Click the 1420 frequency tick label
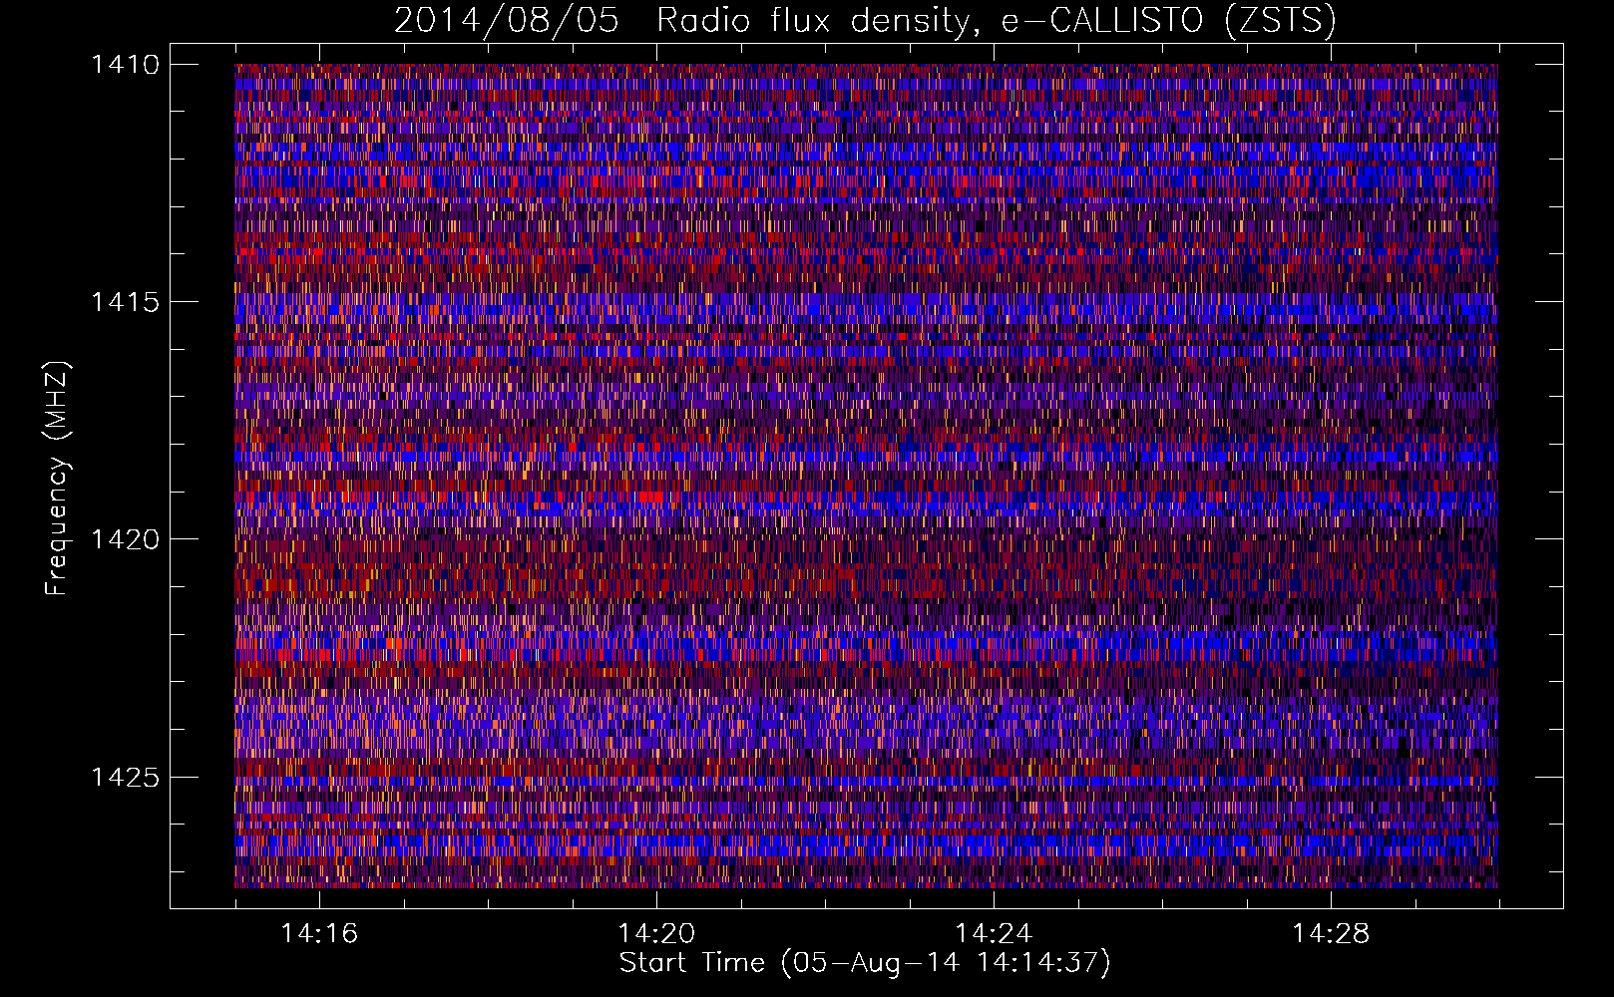The image size is (1614, 997). coord(125,539)
